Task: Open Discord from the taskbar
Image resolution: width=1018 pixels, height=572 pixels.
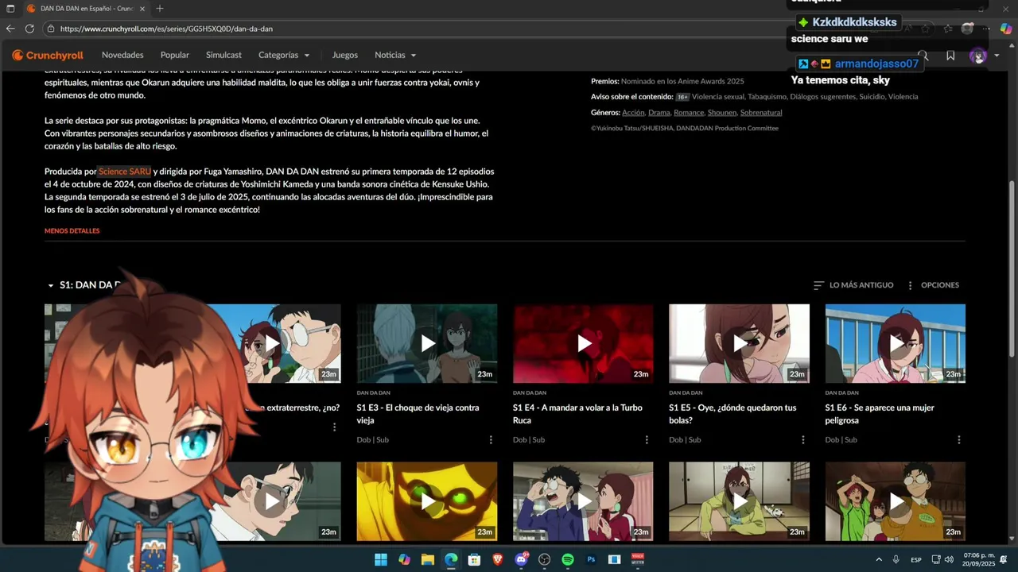Action: pyautogui.click(x=521, y=560)
